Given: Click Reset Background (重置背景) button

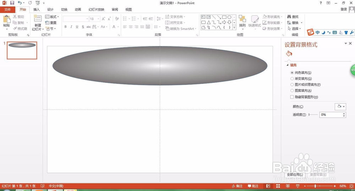Looking at the screenshot, I should 318,175.
